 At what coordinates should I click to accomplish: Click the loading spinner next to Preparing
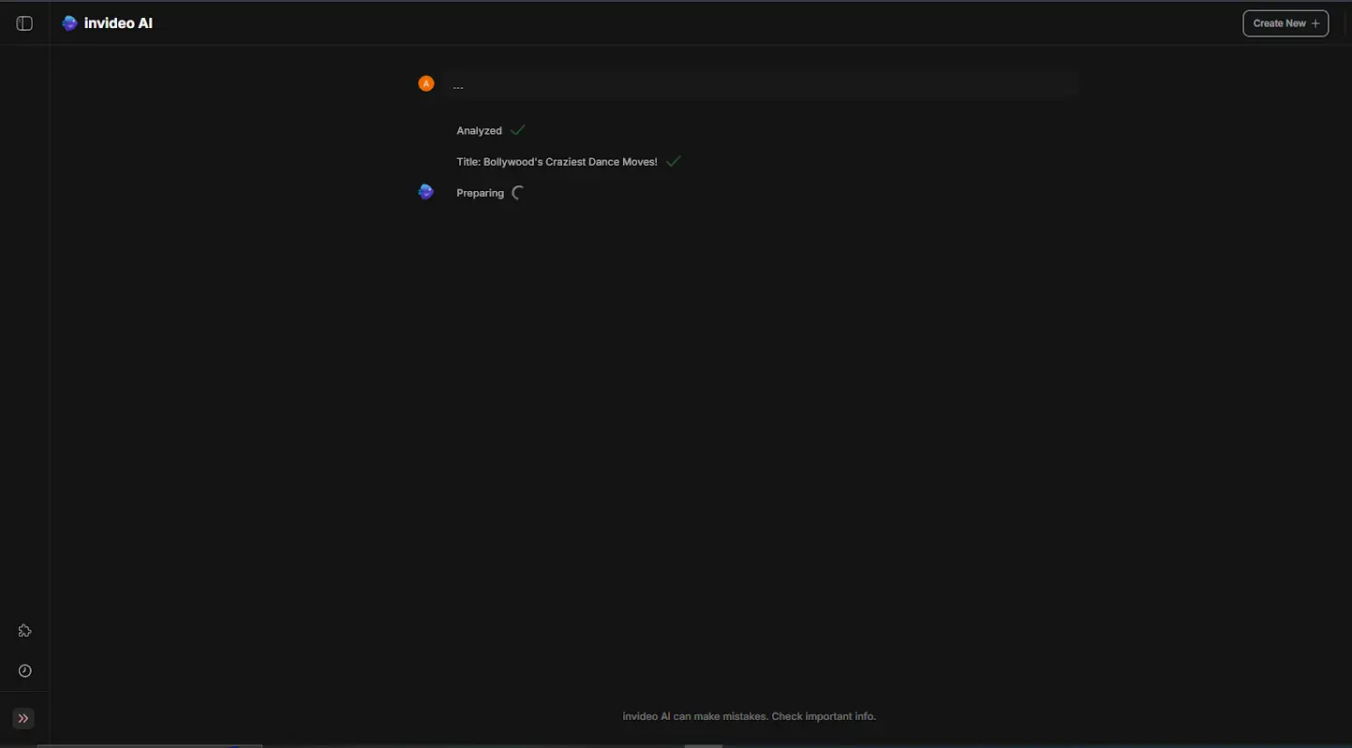(x=518, y=193)
